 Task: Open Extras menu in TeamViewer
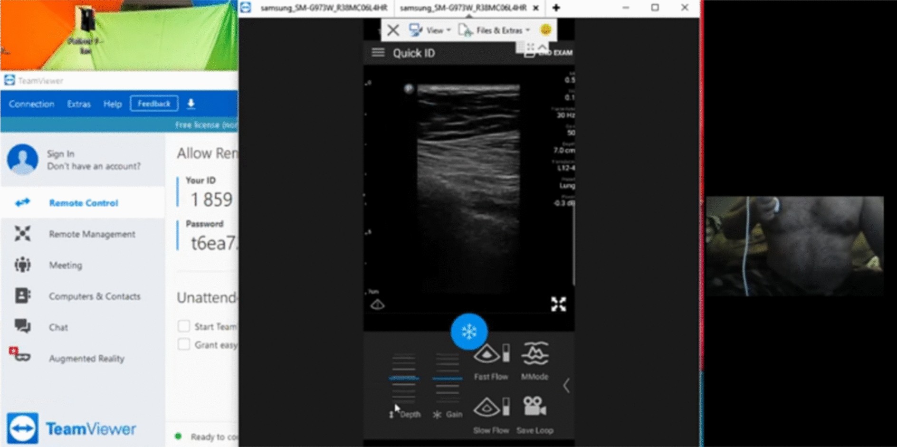tap(79, 104)
